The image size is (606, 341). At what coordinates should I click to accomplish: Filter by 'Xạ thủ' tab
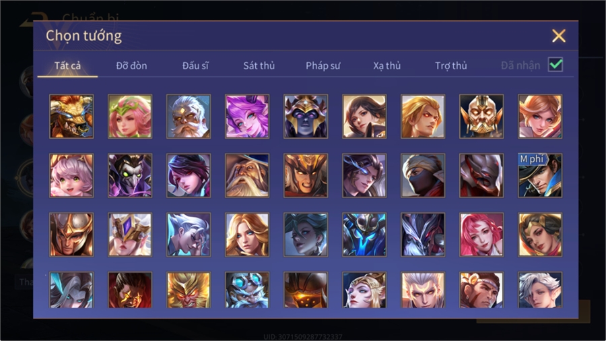click(387, 66)
